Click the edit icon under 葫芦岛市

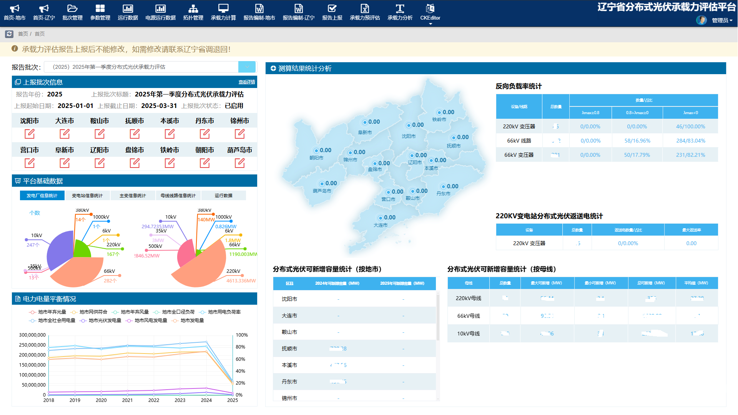click(239, 163)
